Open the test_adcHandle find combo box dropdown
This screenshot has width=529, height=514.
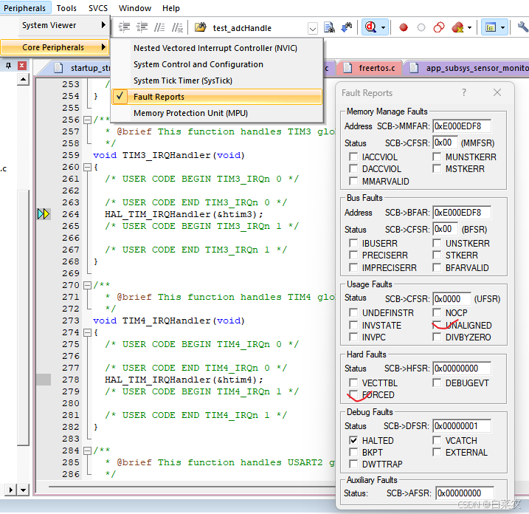tap(313, 28)
